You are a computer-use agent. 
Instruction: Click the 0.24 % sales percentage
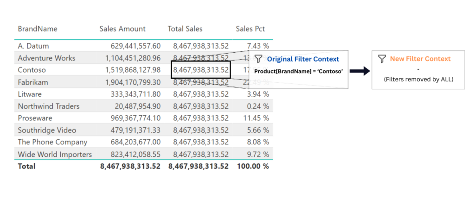point(258,106)
